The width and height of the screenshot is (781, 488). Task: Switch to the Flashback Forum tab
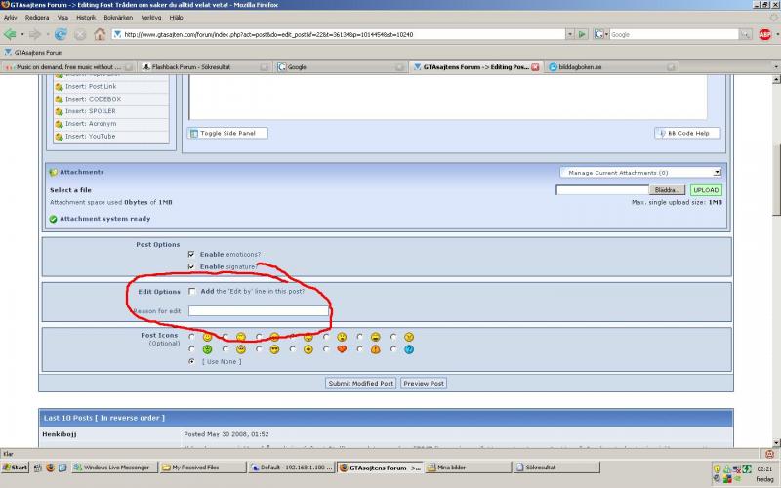tap(204, 67)
